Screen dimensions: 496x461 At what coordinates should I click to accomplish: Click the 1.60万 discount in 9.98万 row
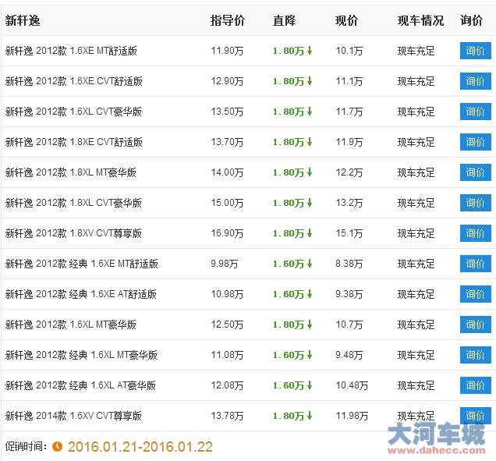point(292,264)
